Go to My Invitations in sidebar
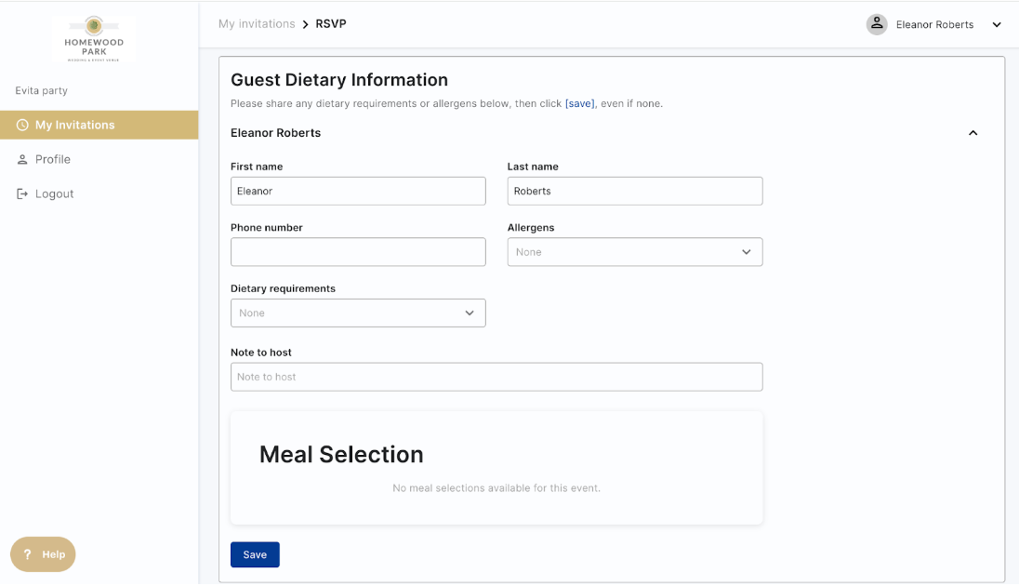This screenshot has width=1019, height=586. (75, 125)
